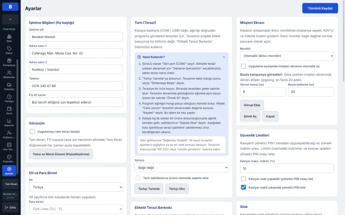Collapse the Nasıl Kullanılır help panel
The width and height of the screenshot is (345, 215).
224,57
